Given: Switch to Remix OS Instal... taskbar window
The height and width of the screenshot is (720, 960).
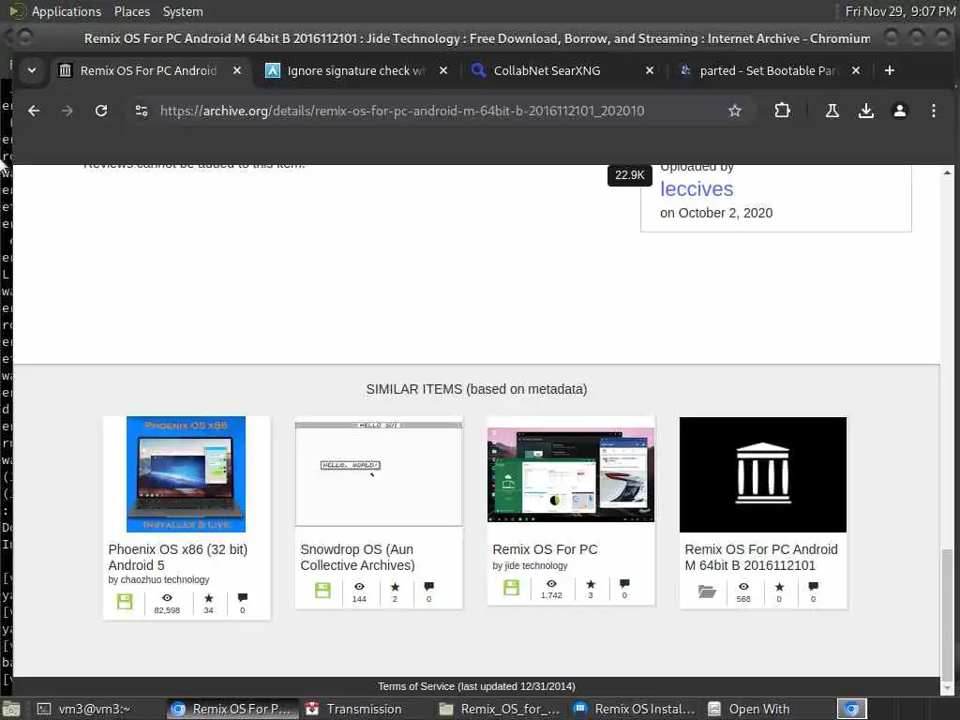Looking at the screenshot, I should (635, 709).
